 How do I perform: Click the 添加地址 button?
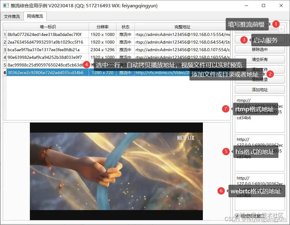coord(260,90)
